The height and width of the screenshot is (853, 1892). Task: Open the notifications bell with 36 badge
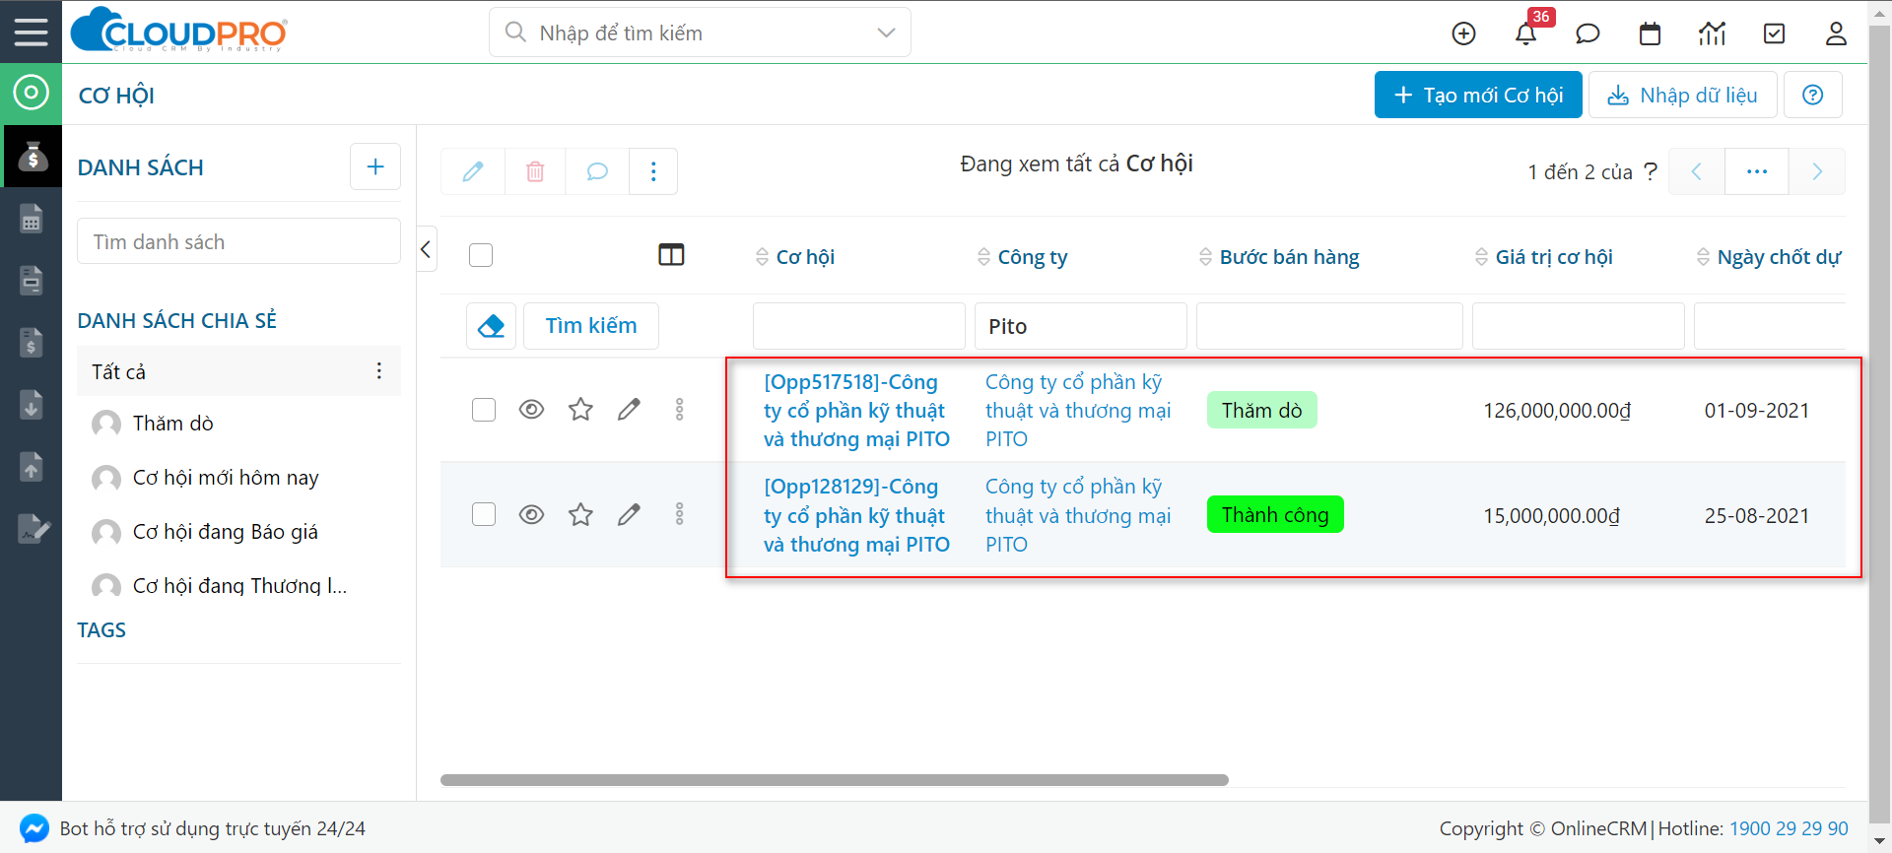pos(1525,33)
